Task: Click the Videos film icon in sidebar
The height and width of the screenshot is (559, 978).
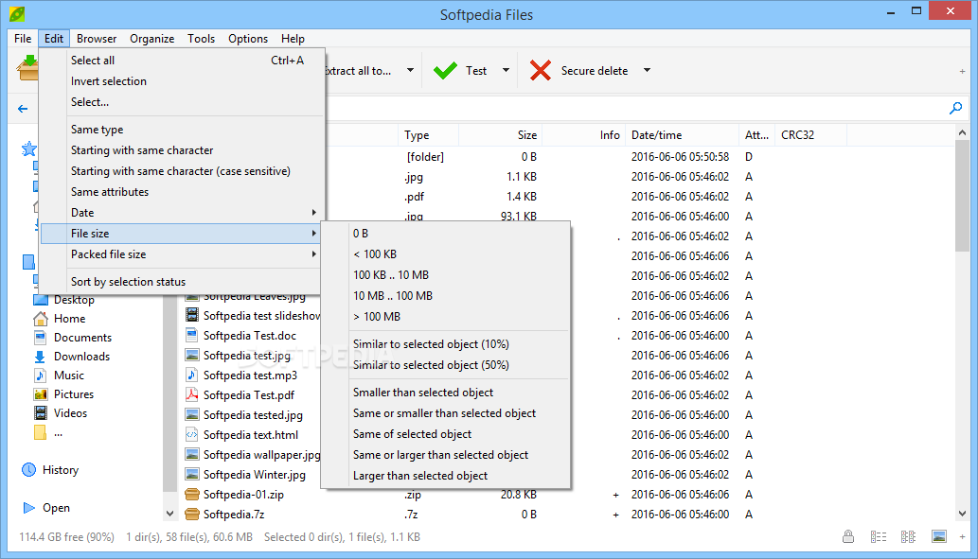Action: [41, 413]
